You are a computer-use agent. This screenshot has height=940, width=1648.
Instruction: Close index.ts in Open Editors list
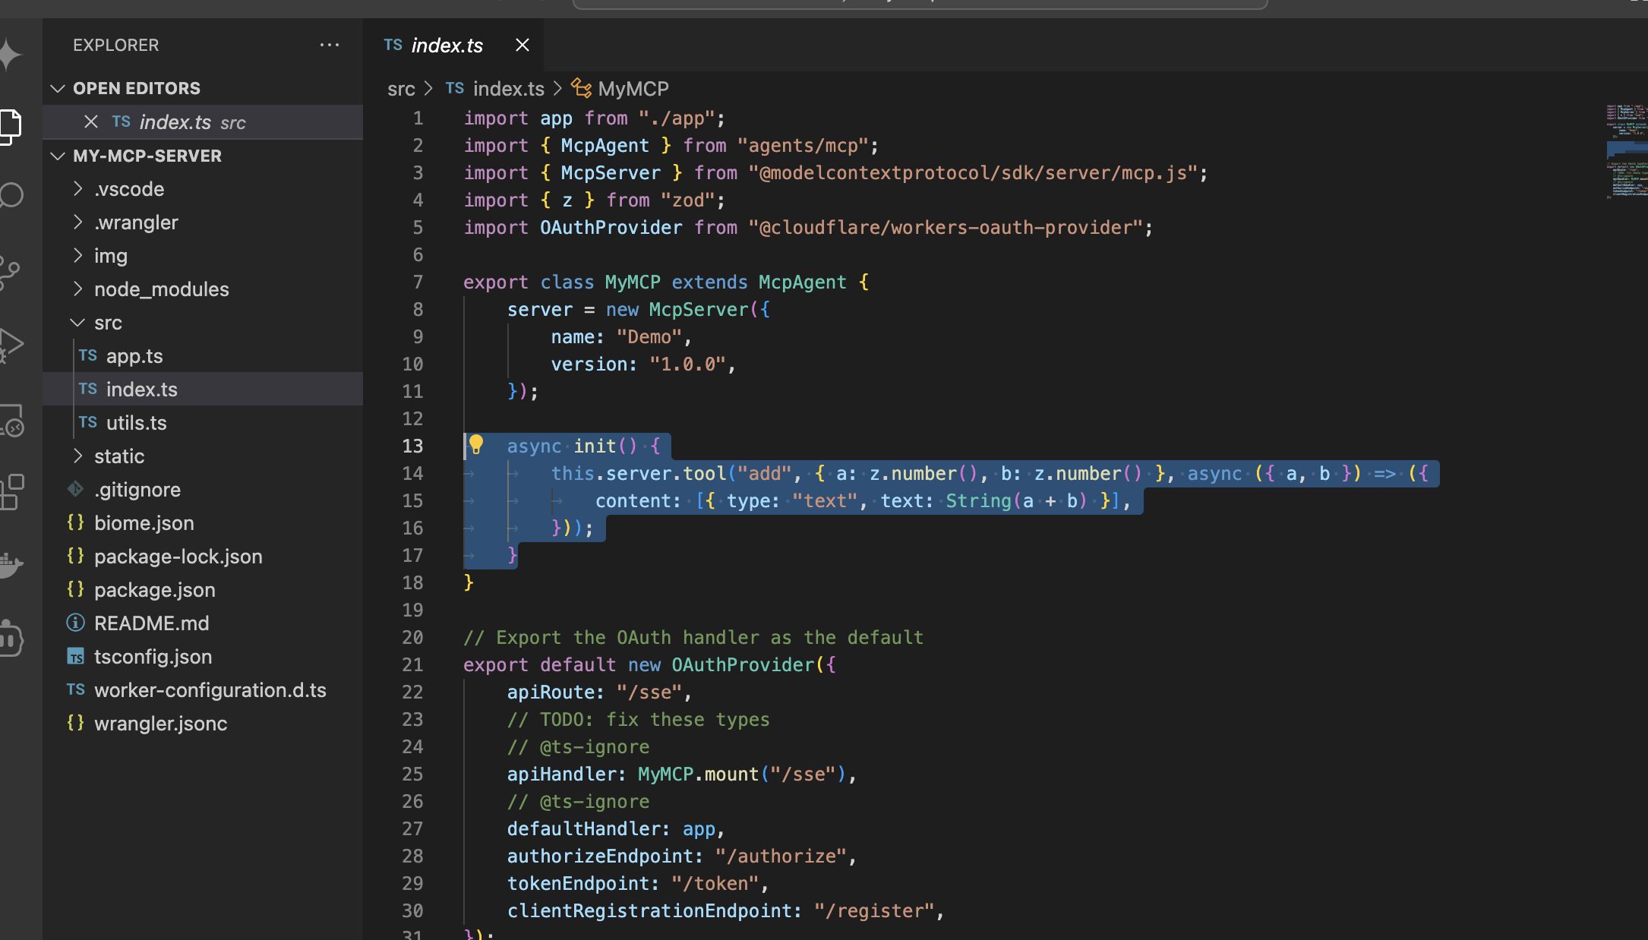[x=91, y=121]
